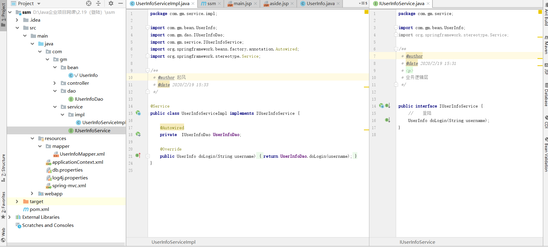Screen dimensions: 548x247
Task: Open the Structure tool window
Action: 3,168
